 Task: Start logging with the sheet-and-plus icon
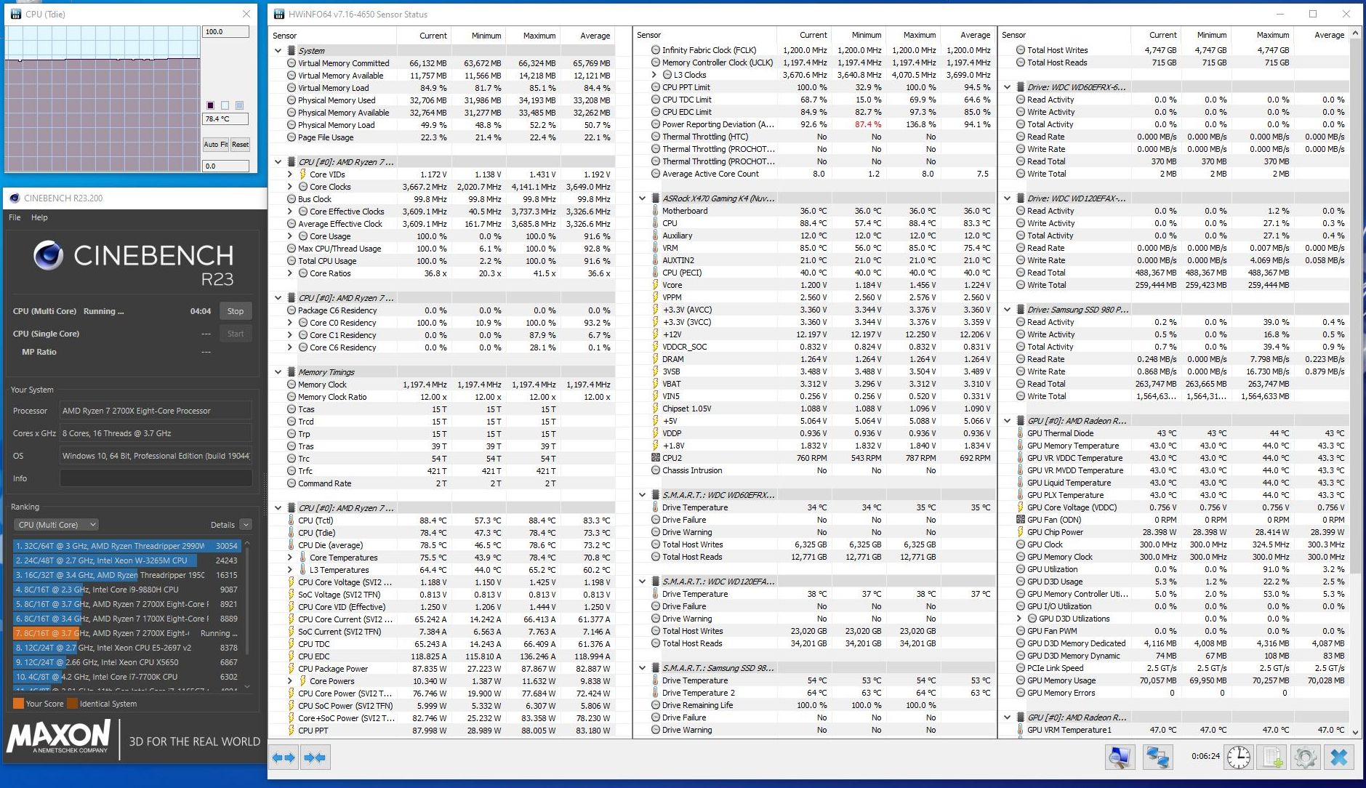tap(1272, 757)
